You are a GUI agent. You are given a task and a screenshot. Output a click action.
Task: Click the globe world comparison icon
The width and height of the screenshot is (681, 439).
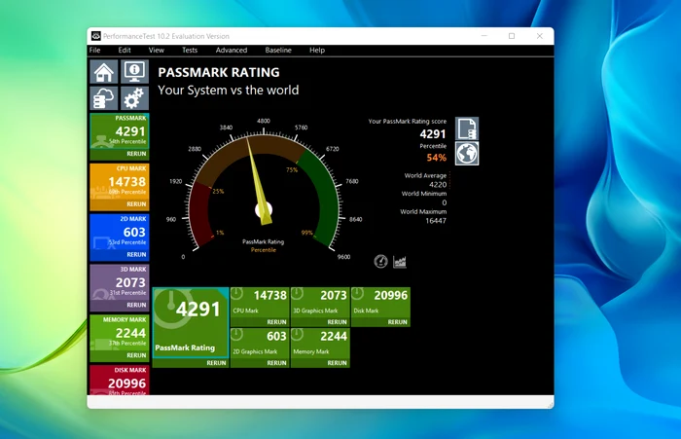coord(467,154)
